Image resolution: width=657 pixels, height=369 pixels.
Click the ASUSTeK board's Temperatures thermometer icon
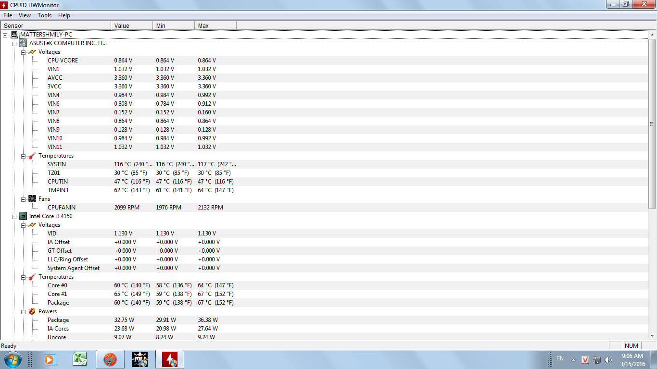pos(32,156)
